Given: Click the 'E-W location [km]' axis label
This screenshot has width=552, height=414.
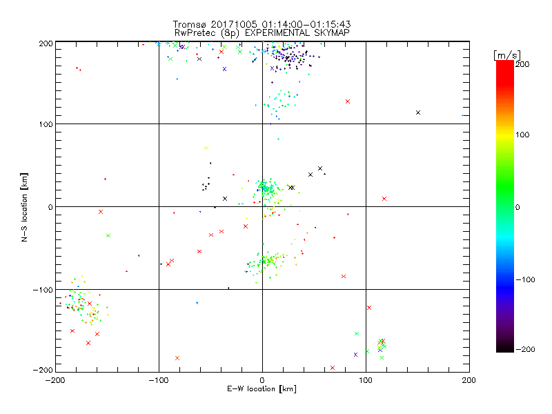Looking at the screenshot, I should click(262, 388).
